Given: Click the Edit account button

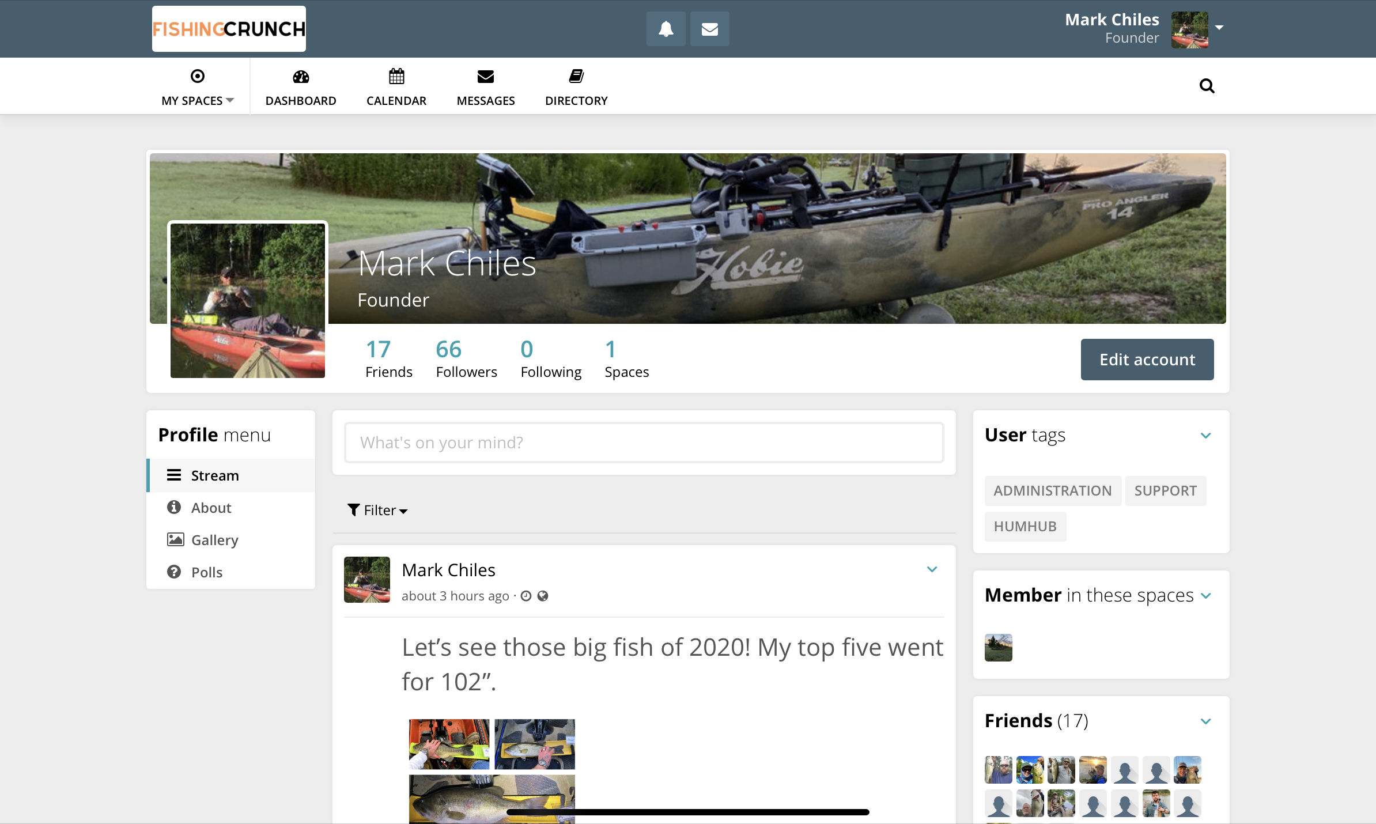Looking at the screenshot, I should click(x=1147, y=359).
